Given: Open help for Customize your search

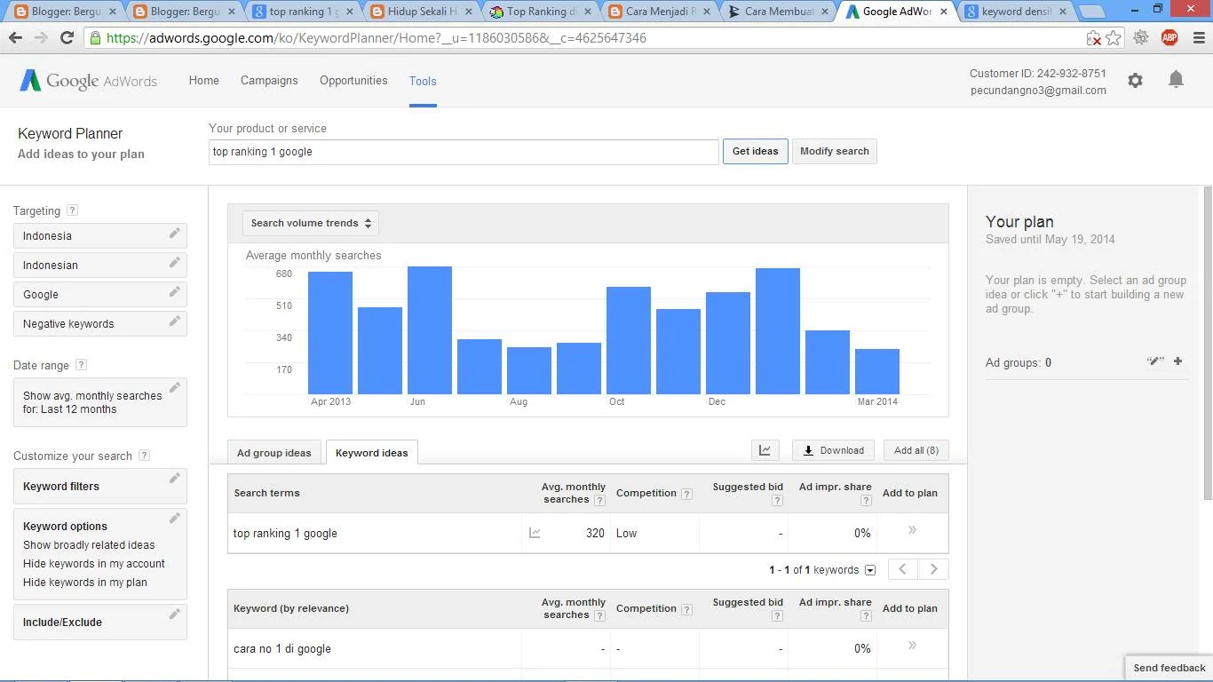Looking at the screenshot, I should coord(145,456).
